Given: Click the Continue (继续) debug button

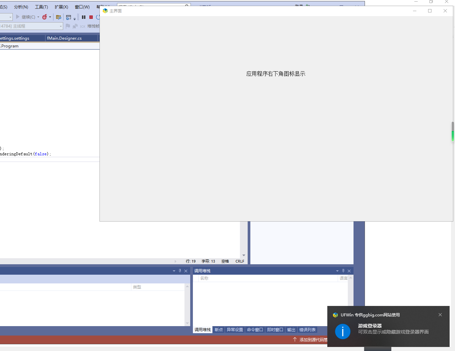Looking at the screenshot, I should [25, 17].
